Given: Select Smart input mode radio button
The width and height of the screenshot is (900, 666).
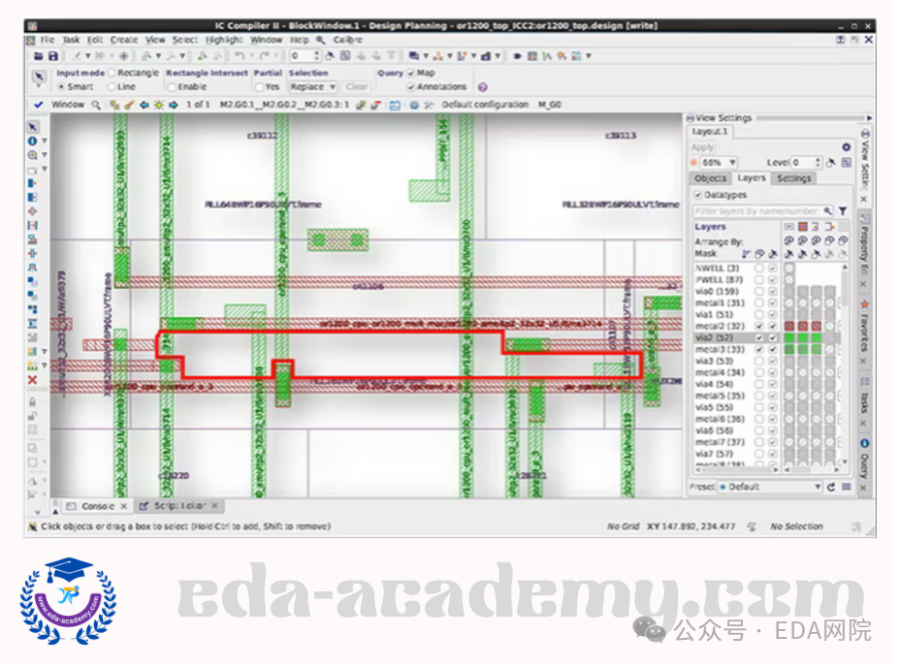Looking at the screenshot, I should click(x=61, y=87).
